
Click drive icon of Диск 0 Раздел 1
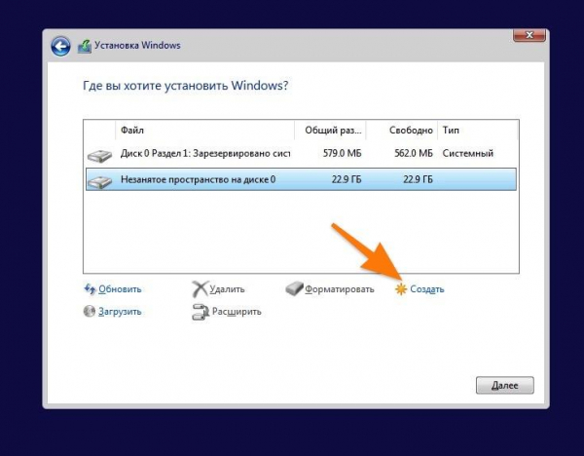(x=99, y=155)
